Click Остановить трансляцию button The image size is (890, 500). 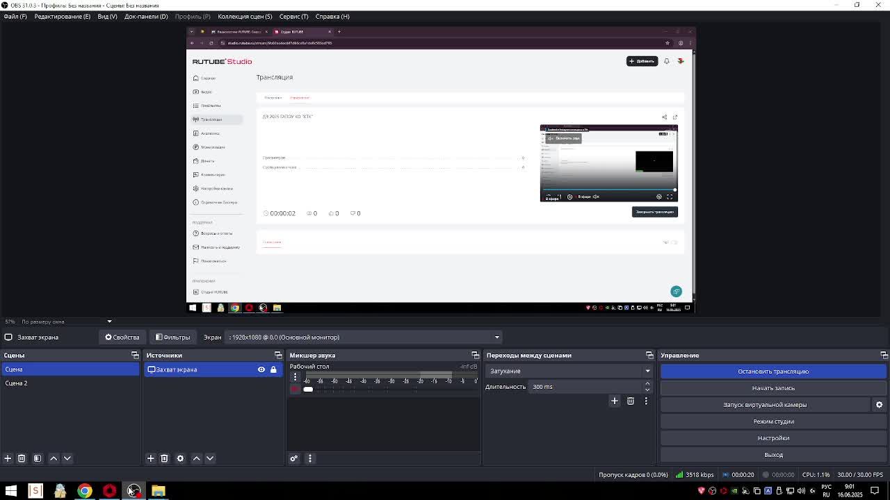(773, 372)
